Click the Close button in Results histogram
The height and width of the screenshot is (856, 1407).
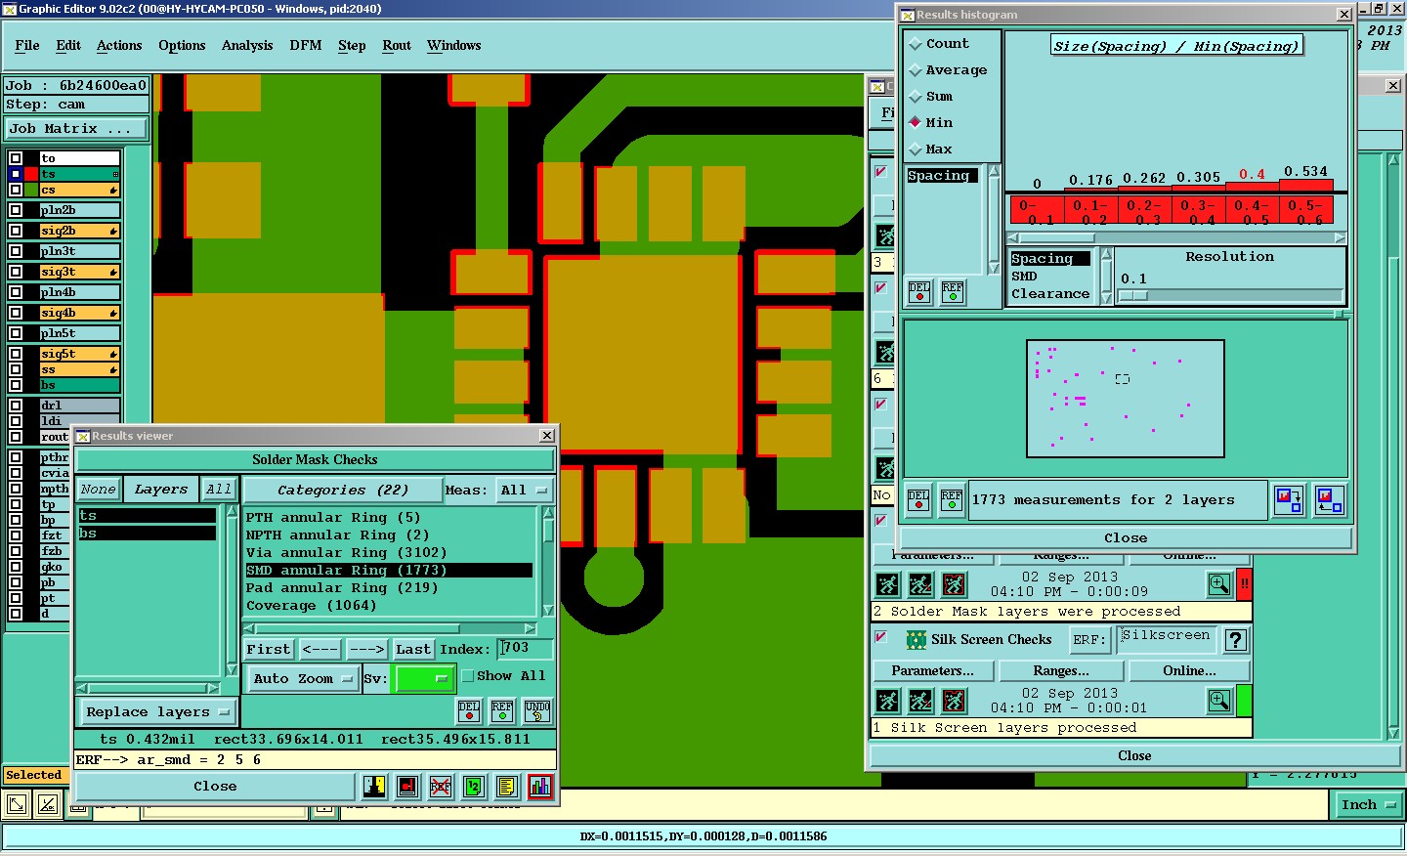[1126, 538]
